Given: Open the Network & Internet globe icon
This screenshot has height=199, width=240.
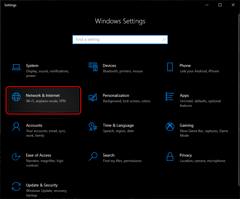Looking at the screenshot, I should 16,97.
